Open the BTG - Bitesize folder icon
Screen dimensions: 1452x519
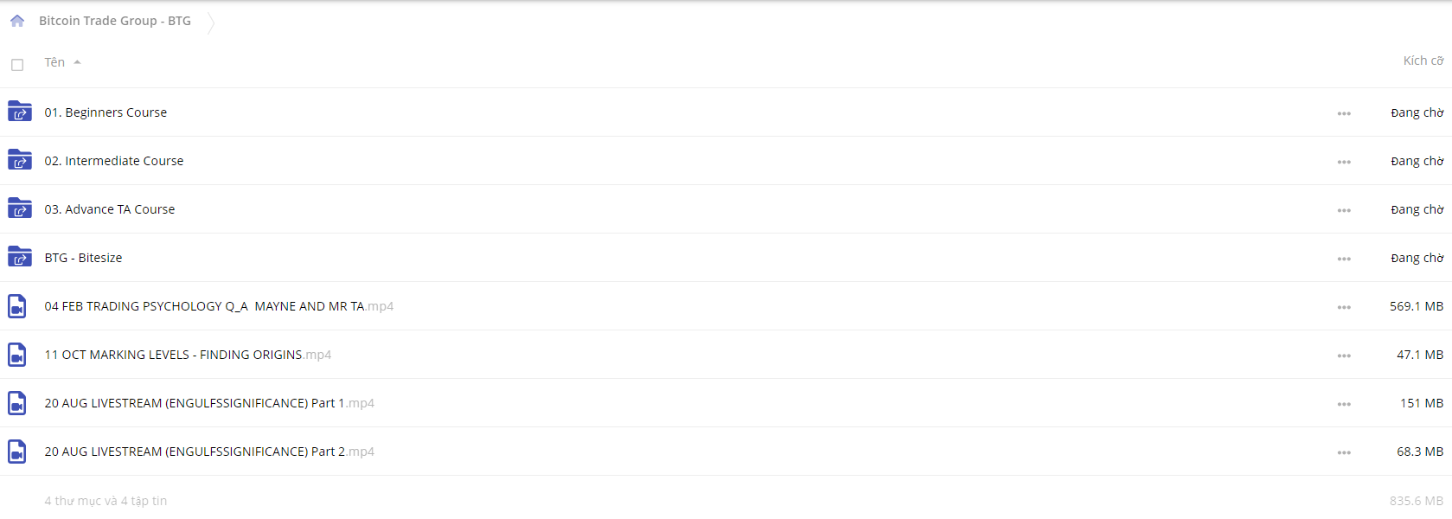[20, 257]
